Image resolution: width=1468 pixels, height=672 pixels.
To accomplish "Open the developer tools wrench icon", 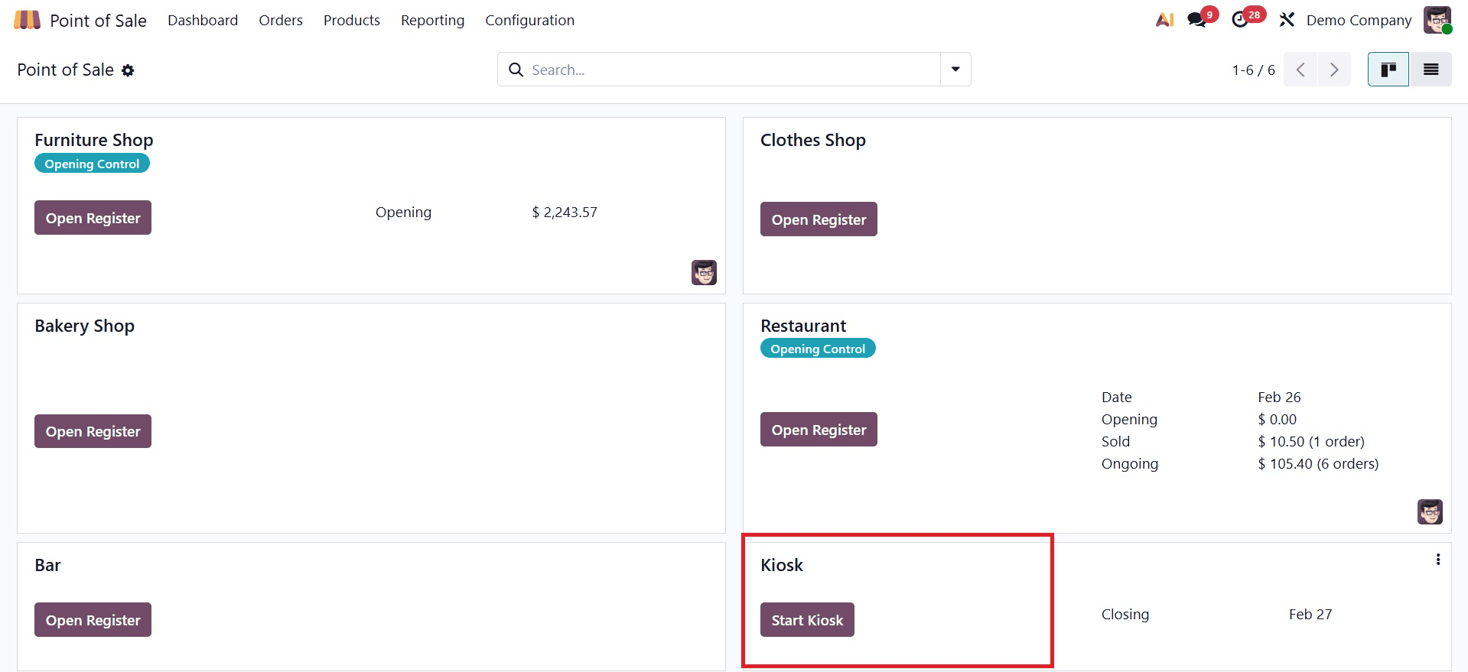I will click(1287, 19).
